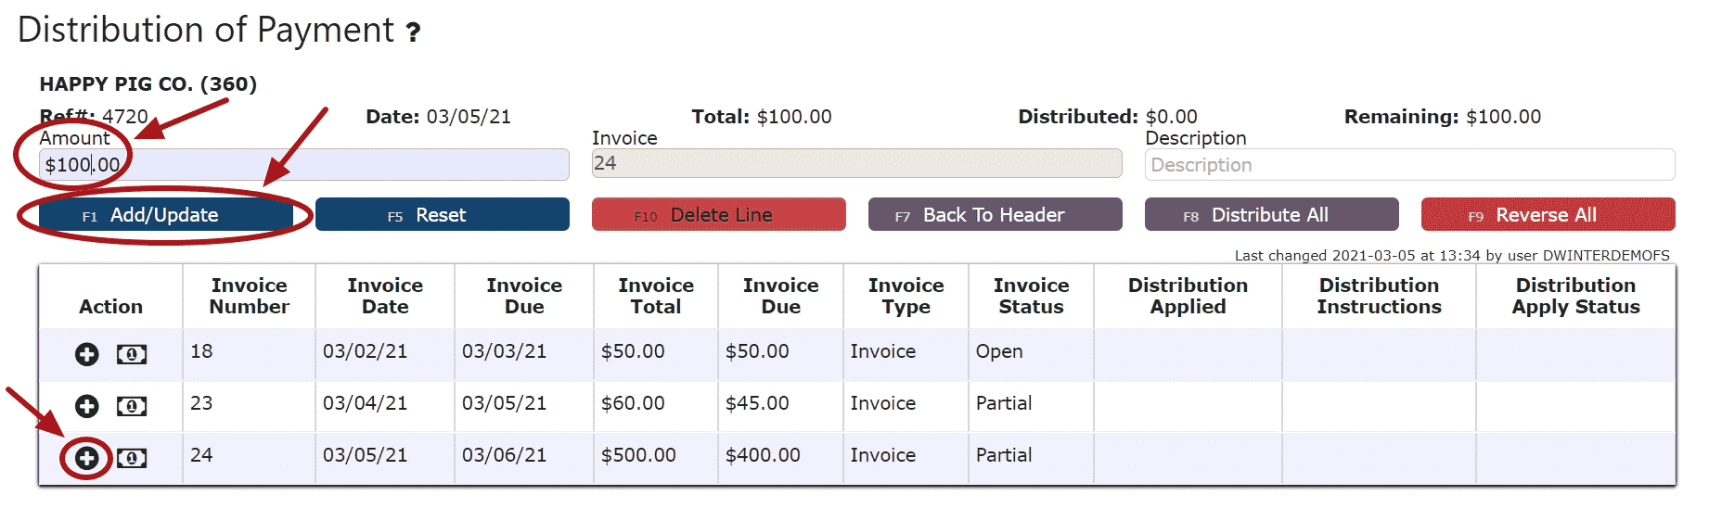Select the Invoice Status column header

1032,296
